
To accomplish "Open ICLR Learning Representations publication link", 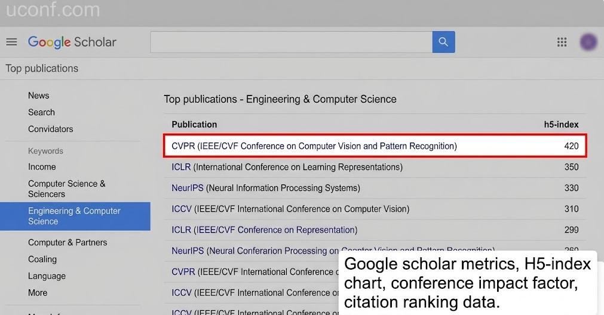I will (181, 167).
